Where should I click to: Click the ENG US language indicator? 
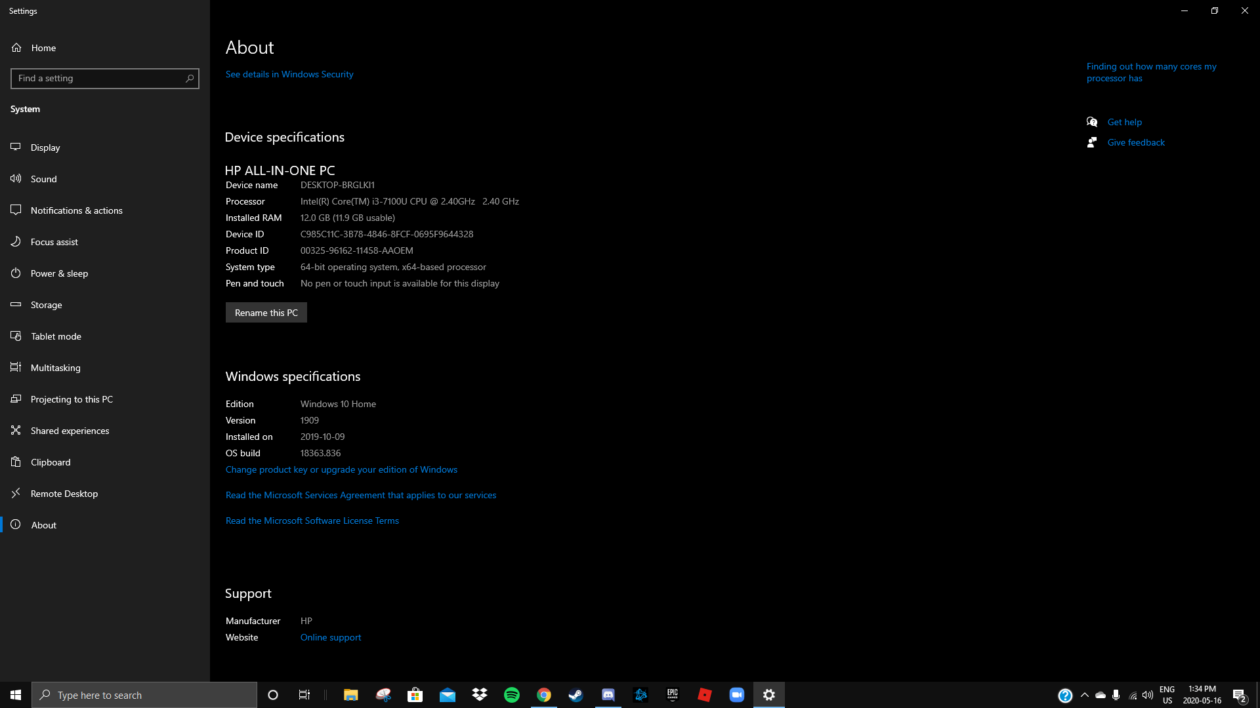tap(1167, 695)
